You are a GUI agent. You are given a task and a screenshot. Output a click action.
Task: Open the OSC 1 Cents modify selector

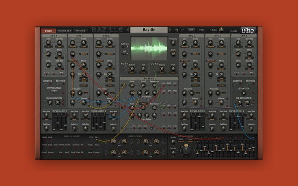tap(84, 46)
